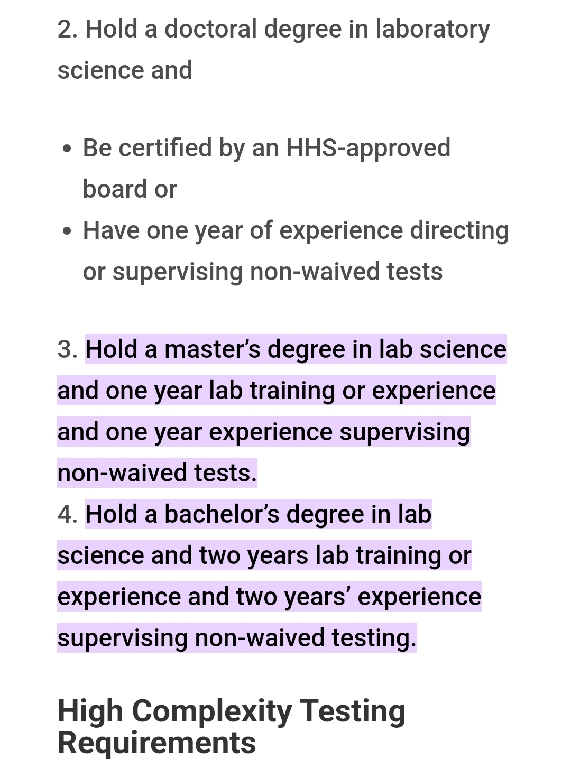Click highlighted 'and one year experience supervising' line
The height and width of the screenshot is (769, 571).
(x=263, y=432)
